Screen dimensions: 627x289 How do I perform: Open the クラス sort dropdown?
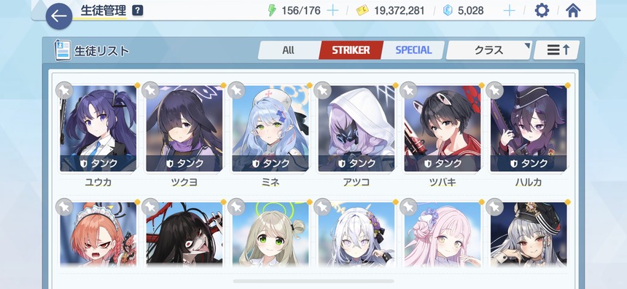tap(488, 50)
